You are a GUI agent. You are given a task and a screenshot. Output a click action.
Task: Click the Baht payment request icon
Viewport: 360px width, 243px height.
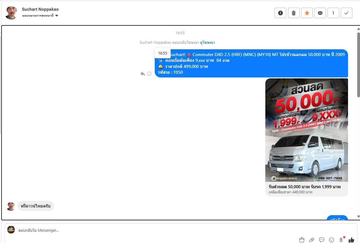tap(341, 240)
